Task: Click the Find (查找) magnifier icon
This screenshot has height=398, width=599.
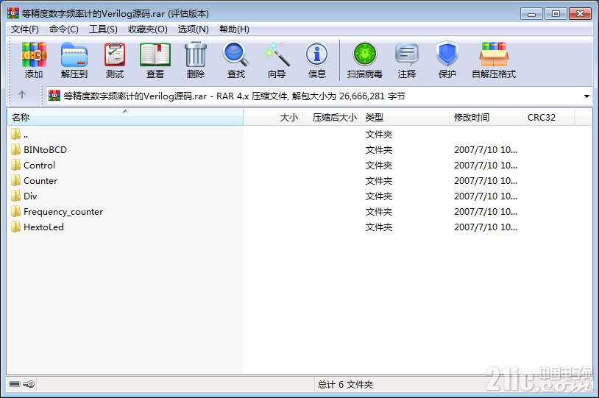Action: click(235, 55)
